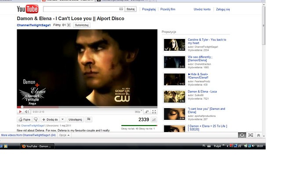Open the Opcje menu in the bottom bar
Screen dimensions: 281x175
pos(65,135)
